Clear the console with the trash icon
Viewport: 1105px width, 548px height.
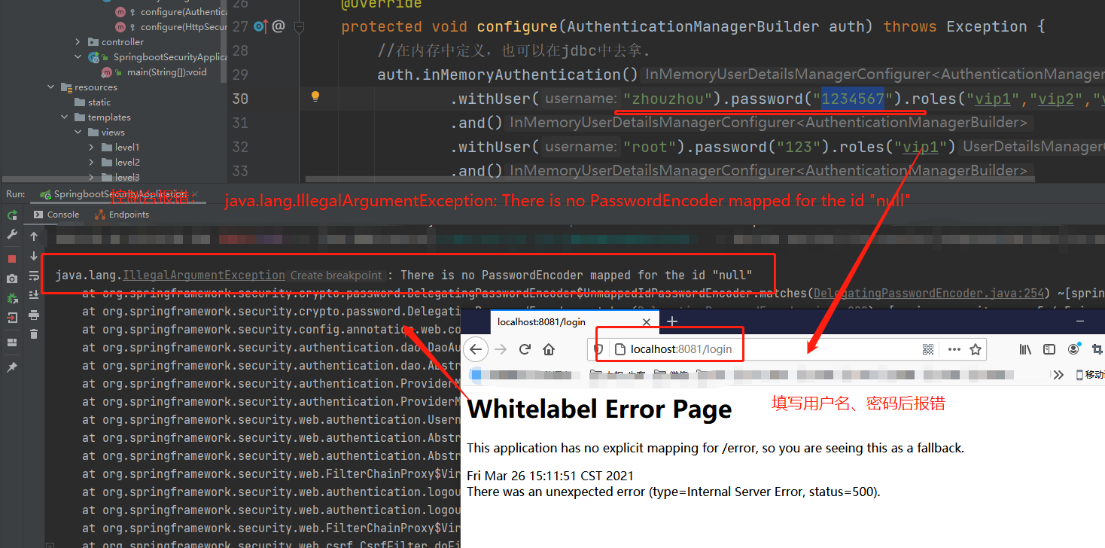click(34, 334)
